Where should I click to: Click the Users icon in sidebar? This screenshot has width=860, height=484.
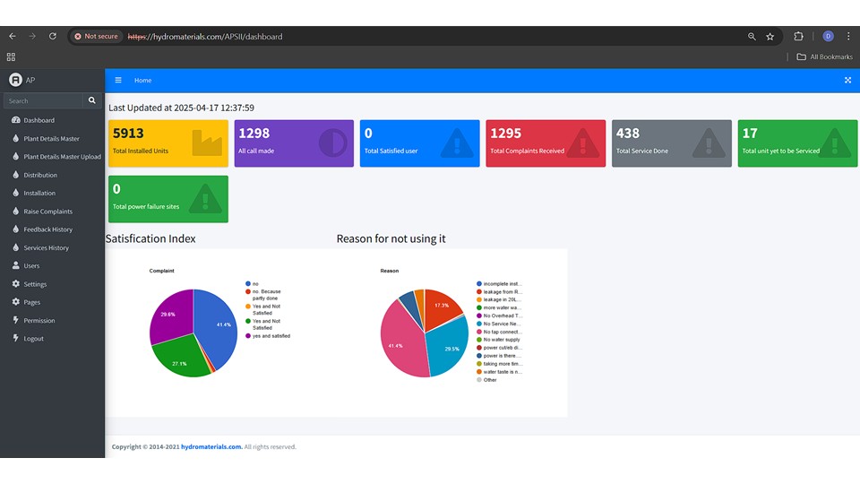coord(15,266)
